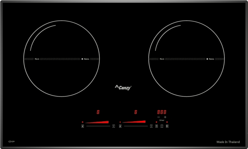Click the Made In Thailand text

pos(228,142)
